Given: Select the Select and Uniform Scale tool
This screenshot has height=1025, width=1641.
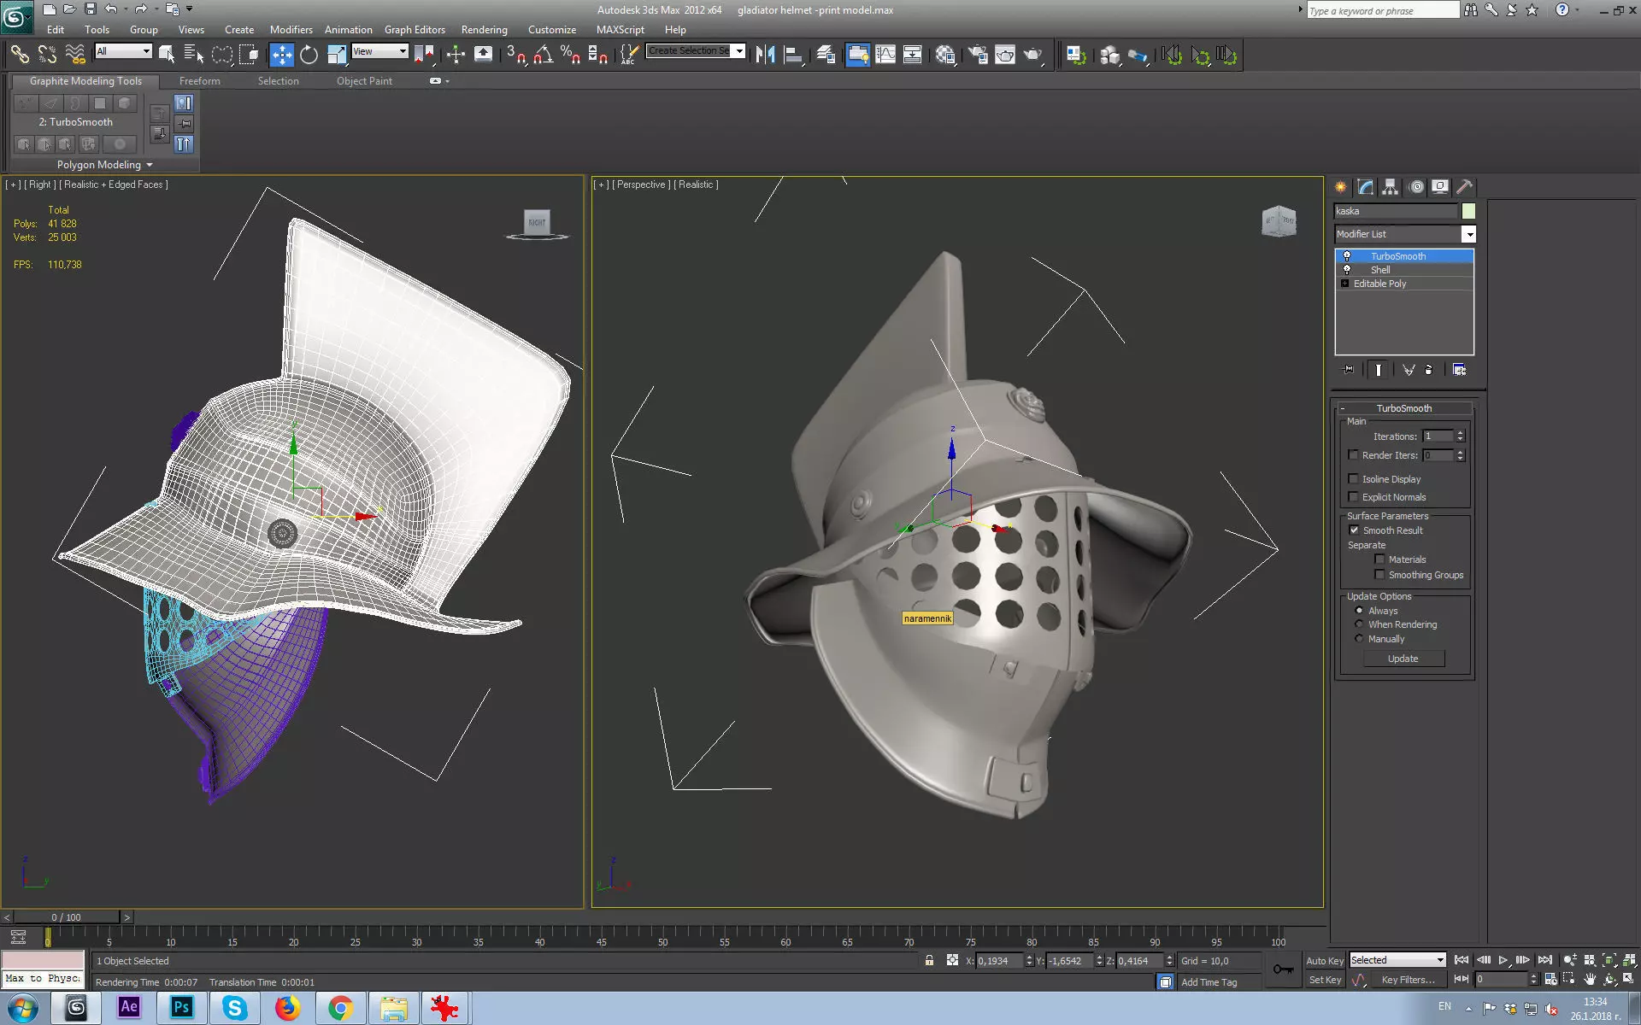Looking at the screenshot, I should coord(337,56).
